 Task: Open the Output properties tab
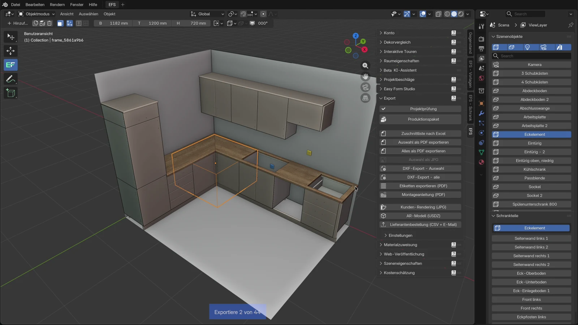point(481,48)
